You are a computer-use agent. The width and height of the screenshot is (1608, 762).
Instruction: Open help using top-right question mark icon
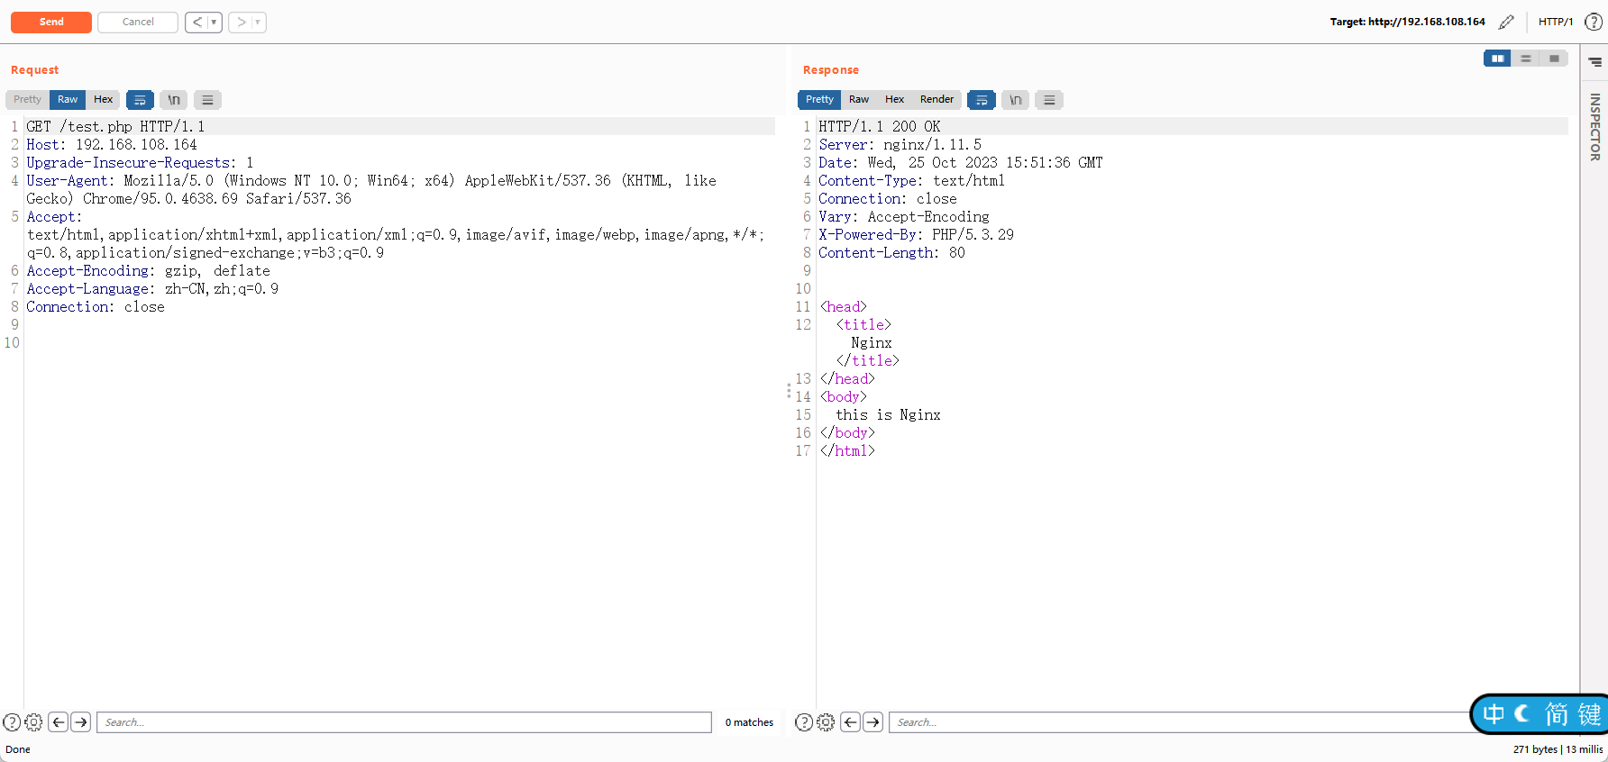[1594, 22]
